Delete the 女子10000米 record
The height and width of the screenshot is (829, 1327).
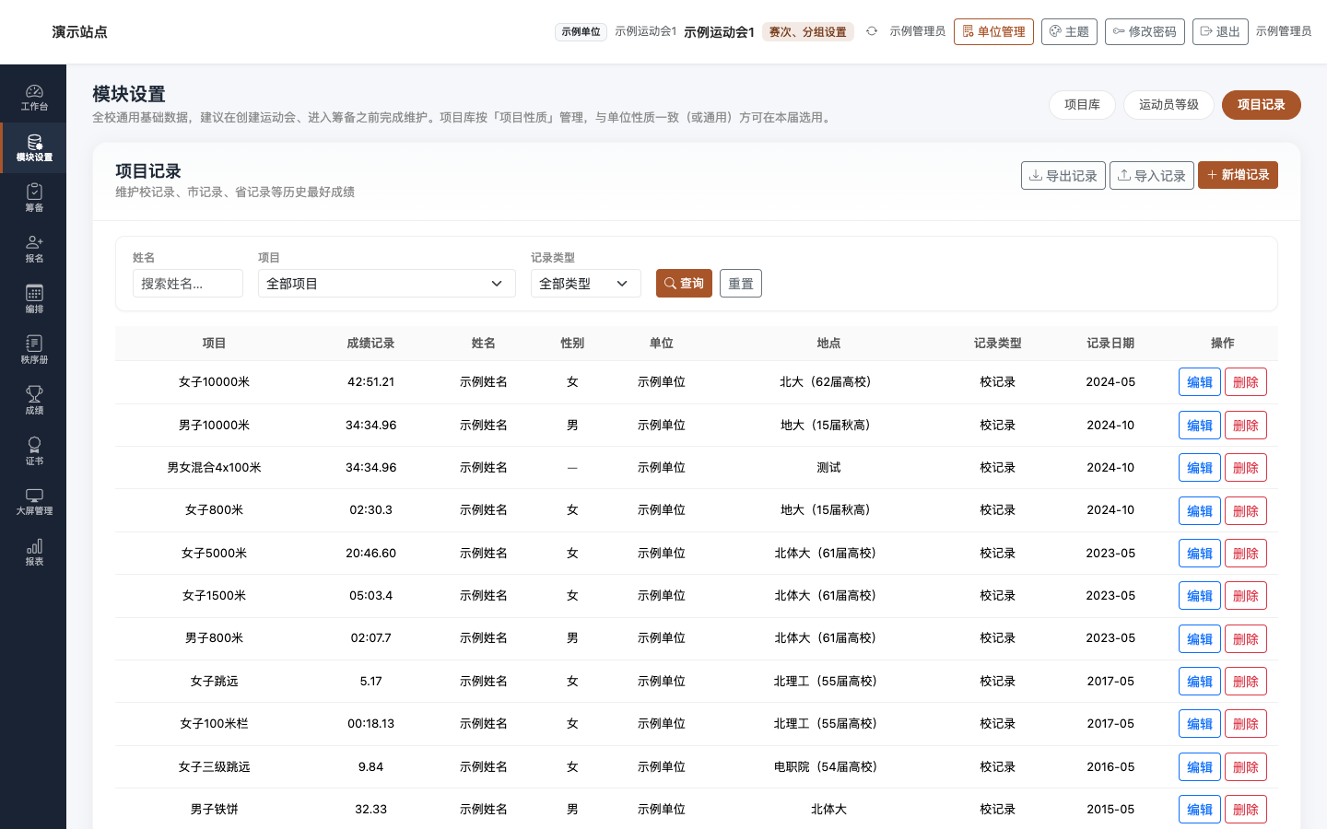(x=1246, y=382)
